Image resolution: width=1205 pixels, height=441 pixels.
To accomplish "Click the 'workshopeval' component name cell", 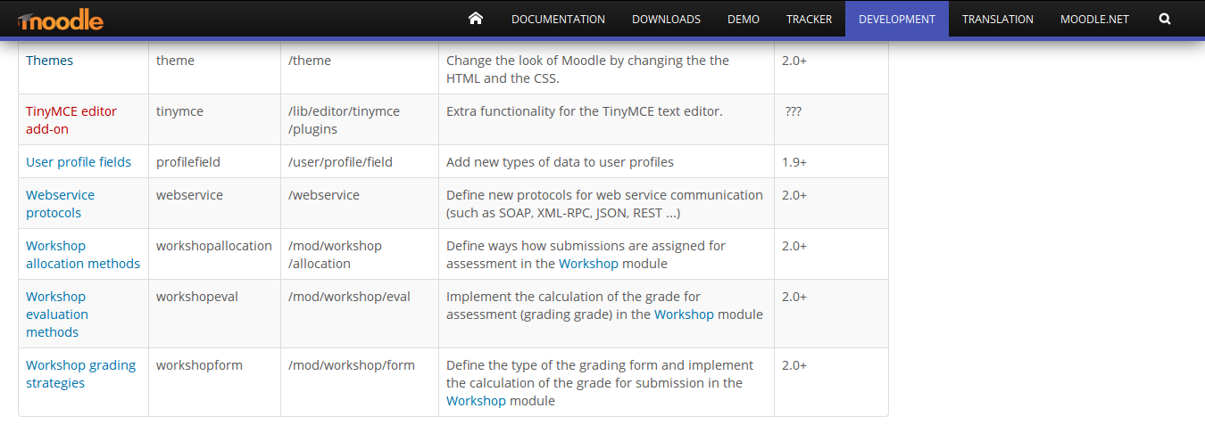I will [x=214, y=314].
